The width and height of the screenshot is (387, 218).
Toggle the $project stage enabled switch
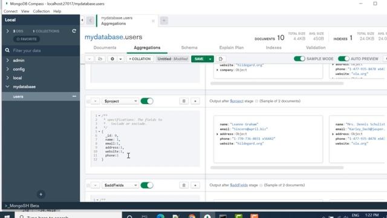coord(147,101)
